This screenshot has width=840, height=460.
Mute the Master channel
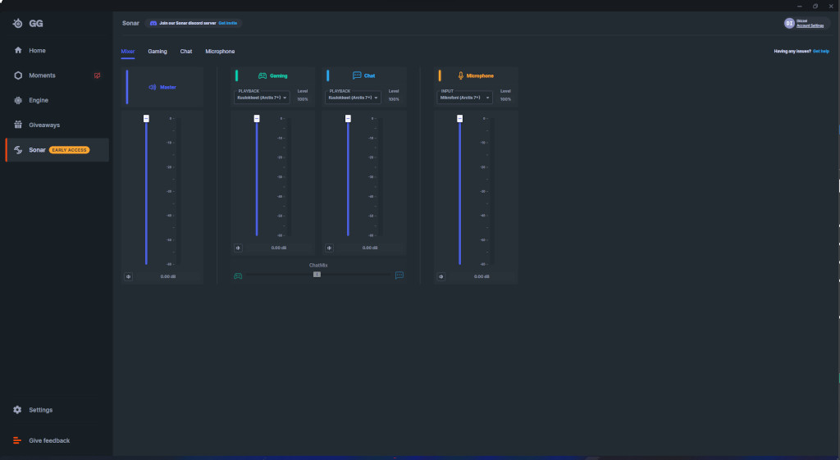pyautogui.click(x=129, y=276)
